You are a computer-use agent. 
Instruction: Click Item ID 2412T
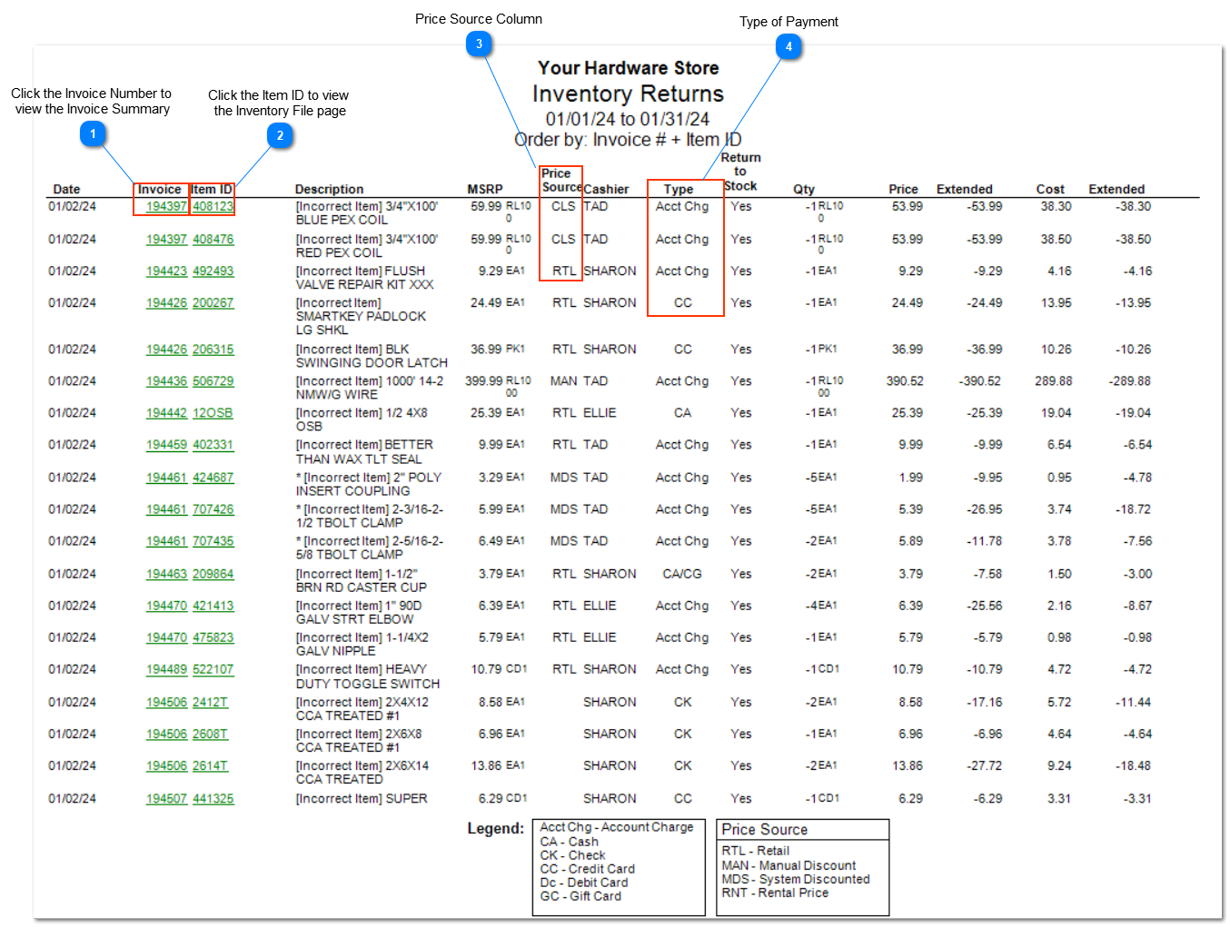210,703
